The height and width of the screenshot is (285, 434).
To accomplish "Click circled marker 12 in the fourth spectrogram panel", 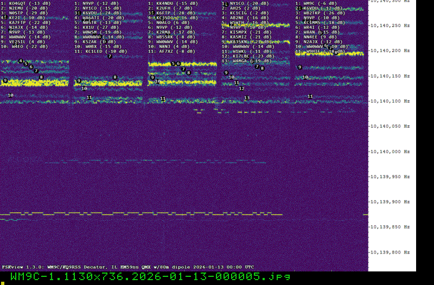I will tap(242, 88).
